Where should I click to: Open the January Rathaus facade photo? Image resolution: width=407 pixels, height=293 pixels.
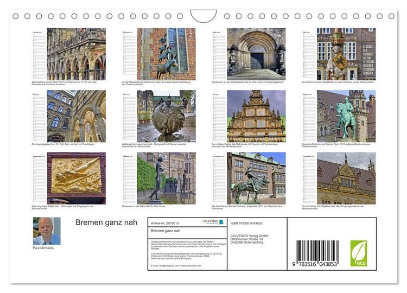pos(77,54)
